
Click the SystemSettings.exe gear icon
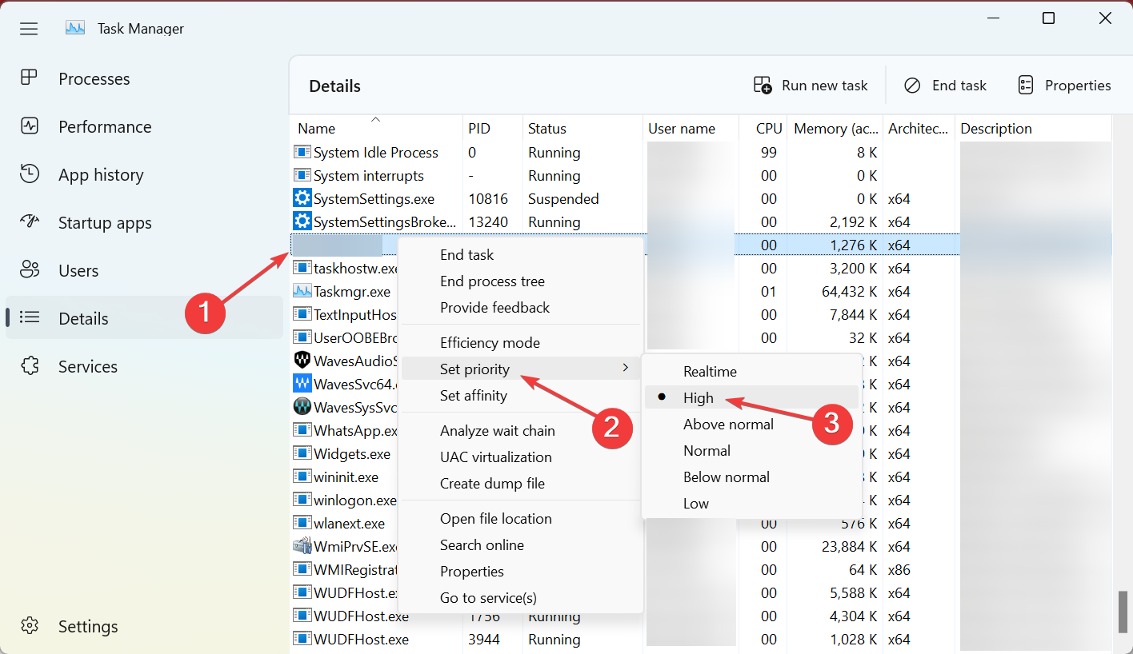tap(302, 198)
